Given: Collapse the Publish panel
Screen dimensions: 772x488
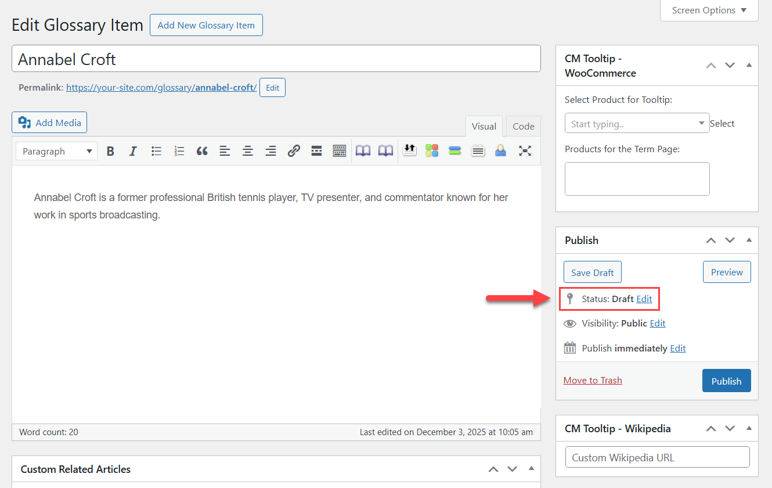Looking at the screenshot, I should 749,240.
